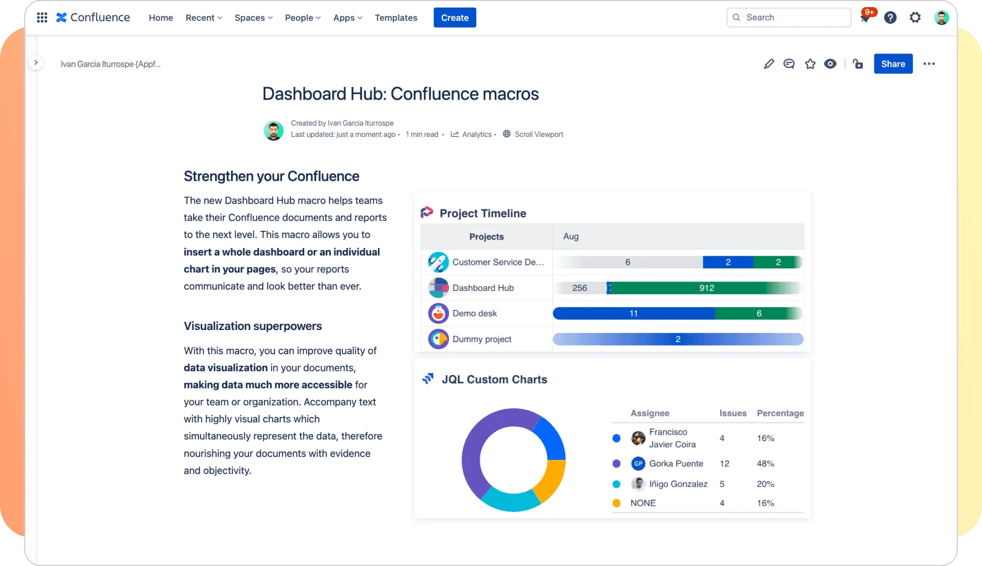Open the help question mark icon
This screenshot has width=982, height=566.
click(x=890, y=18)
